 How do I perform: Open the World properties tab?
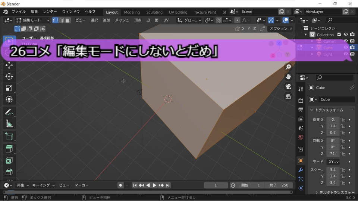[301, 137]
